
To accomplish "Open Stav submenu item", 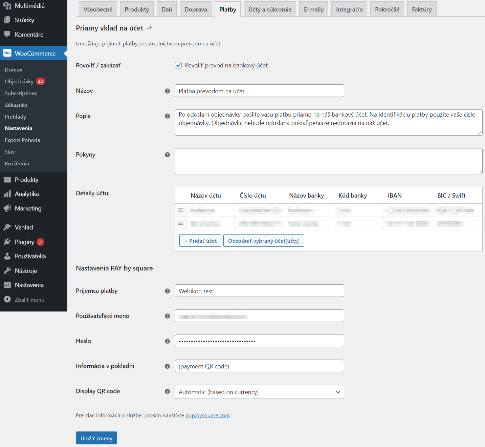I will tap(10, 151).
